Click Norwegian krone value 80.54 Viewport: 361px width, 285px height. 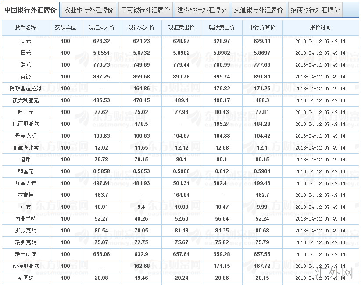(x=101, y=231)
